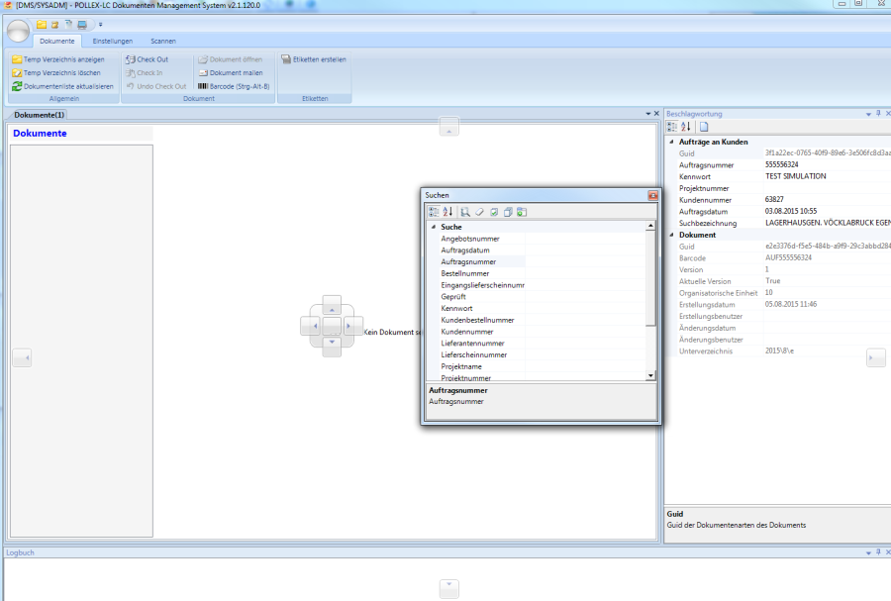Collapse the Suche category in Suchen
Image resolution: width=891 pixels, height=601 pixels.
(x=433, y=227)
